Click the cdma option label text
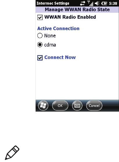Screen dimensions: 119x162 pyautogui.click(x=50, y=45)
